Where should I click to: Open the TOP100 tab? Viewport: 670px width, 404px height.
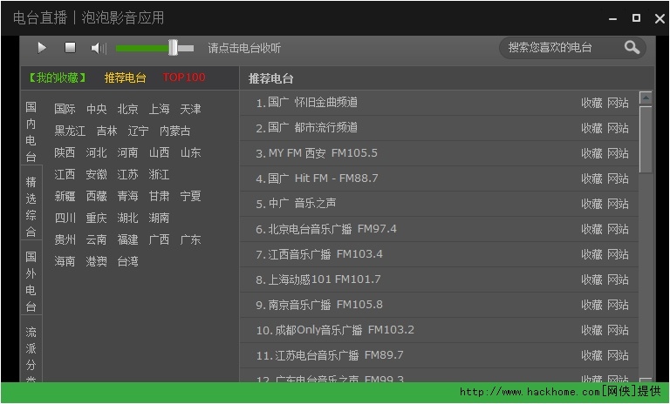pos(184,77)
